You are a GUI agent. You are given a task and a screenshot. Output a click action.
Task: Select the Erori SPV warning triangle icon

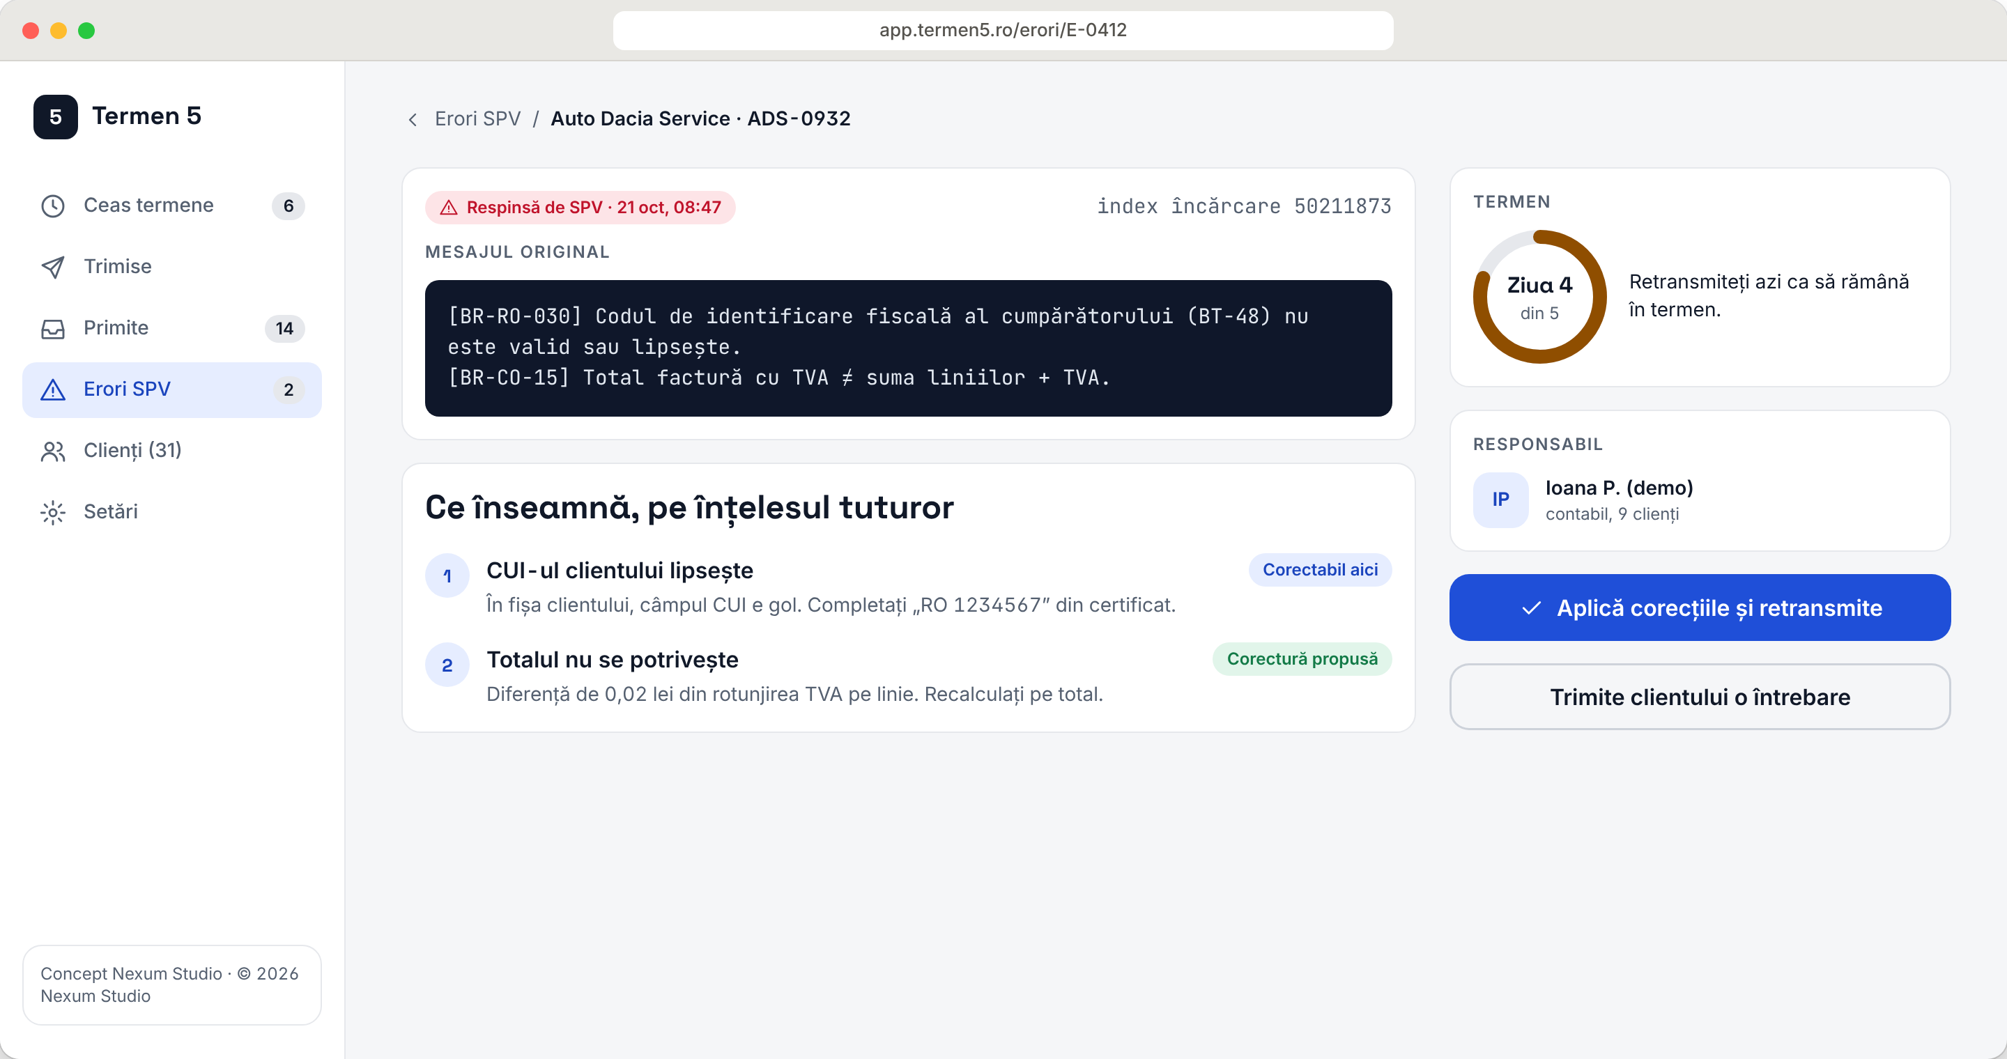point(53,389)
